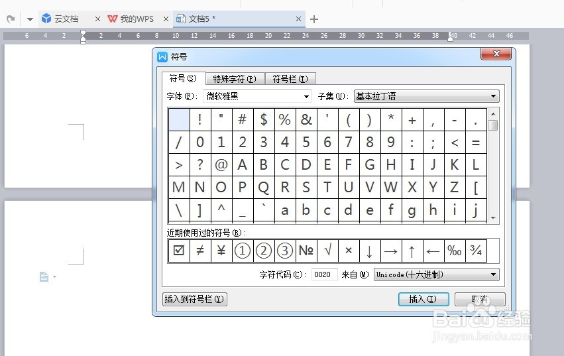Select the @ character in the grid
Image resolution: width=564 pixels, height=356 pixels.
[221, 165]
